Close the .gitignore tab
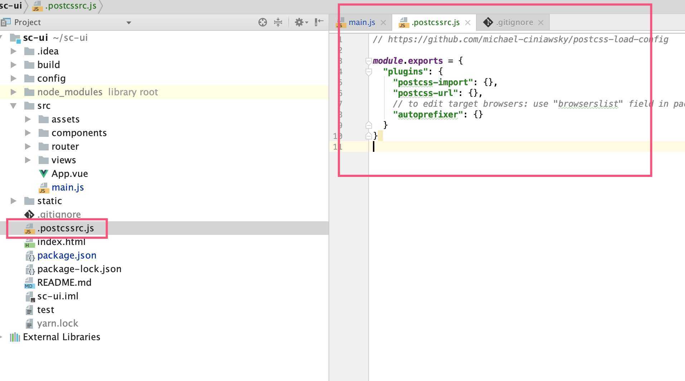685x381 pixels. 541,23
